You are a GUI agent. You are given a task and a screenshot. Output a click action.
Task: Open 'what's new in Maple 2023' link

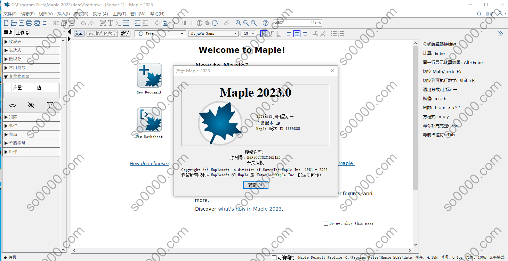250,209
